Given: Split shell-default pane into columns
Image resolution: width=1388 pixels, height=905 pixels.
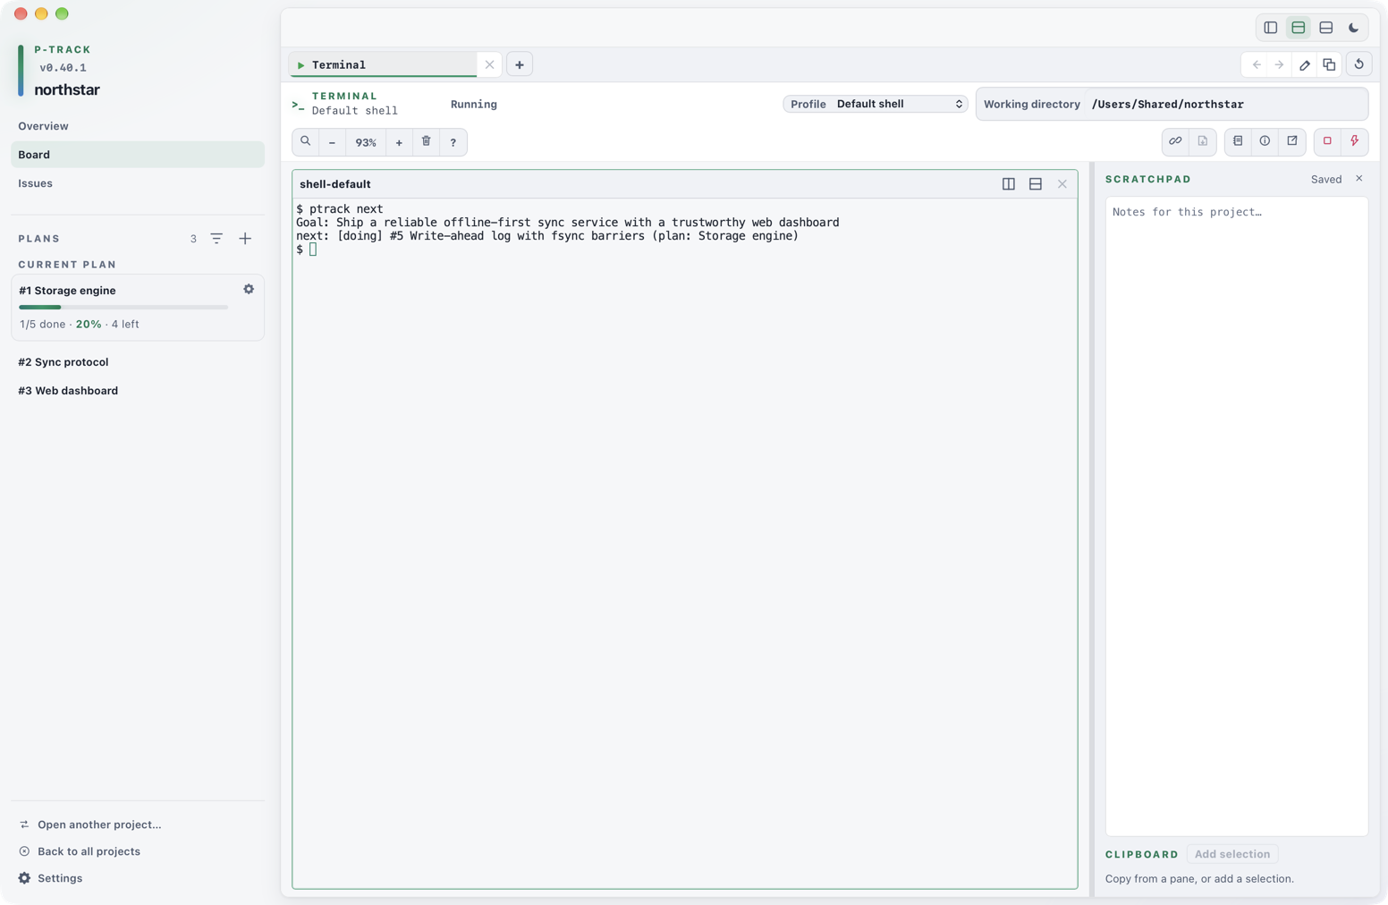Looking at the screenshot, I should (1009, 184).
